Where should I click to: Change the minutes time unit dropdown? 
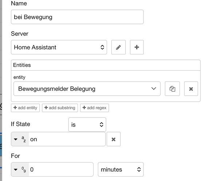click(121, 169)
